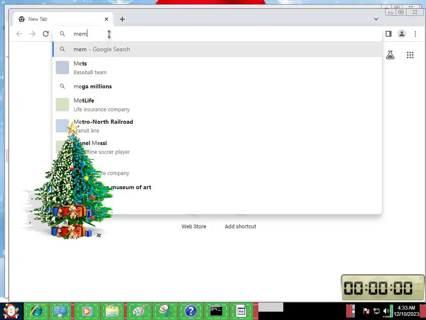Launch Windows Media Player from taskbar
426x320 pixels.
pyautogui.click(x=87, y=311)
